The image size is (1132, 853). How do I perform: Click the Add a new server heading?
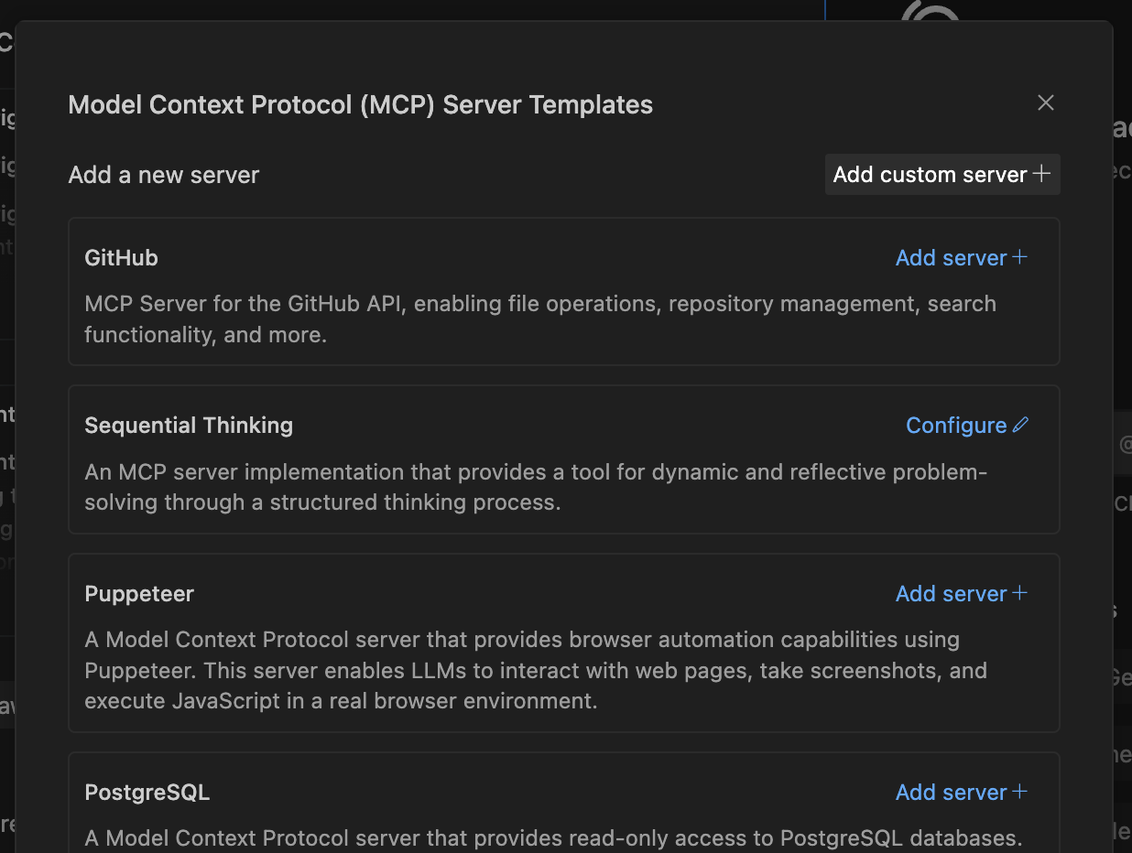coord(163,174)
